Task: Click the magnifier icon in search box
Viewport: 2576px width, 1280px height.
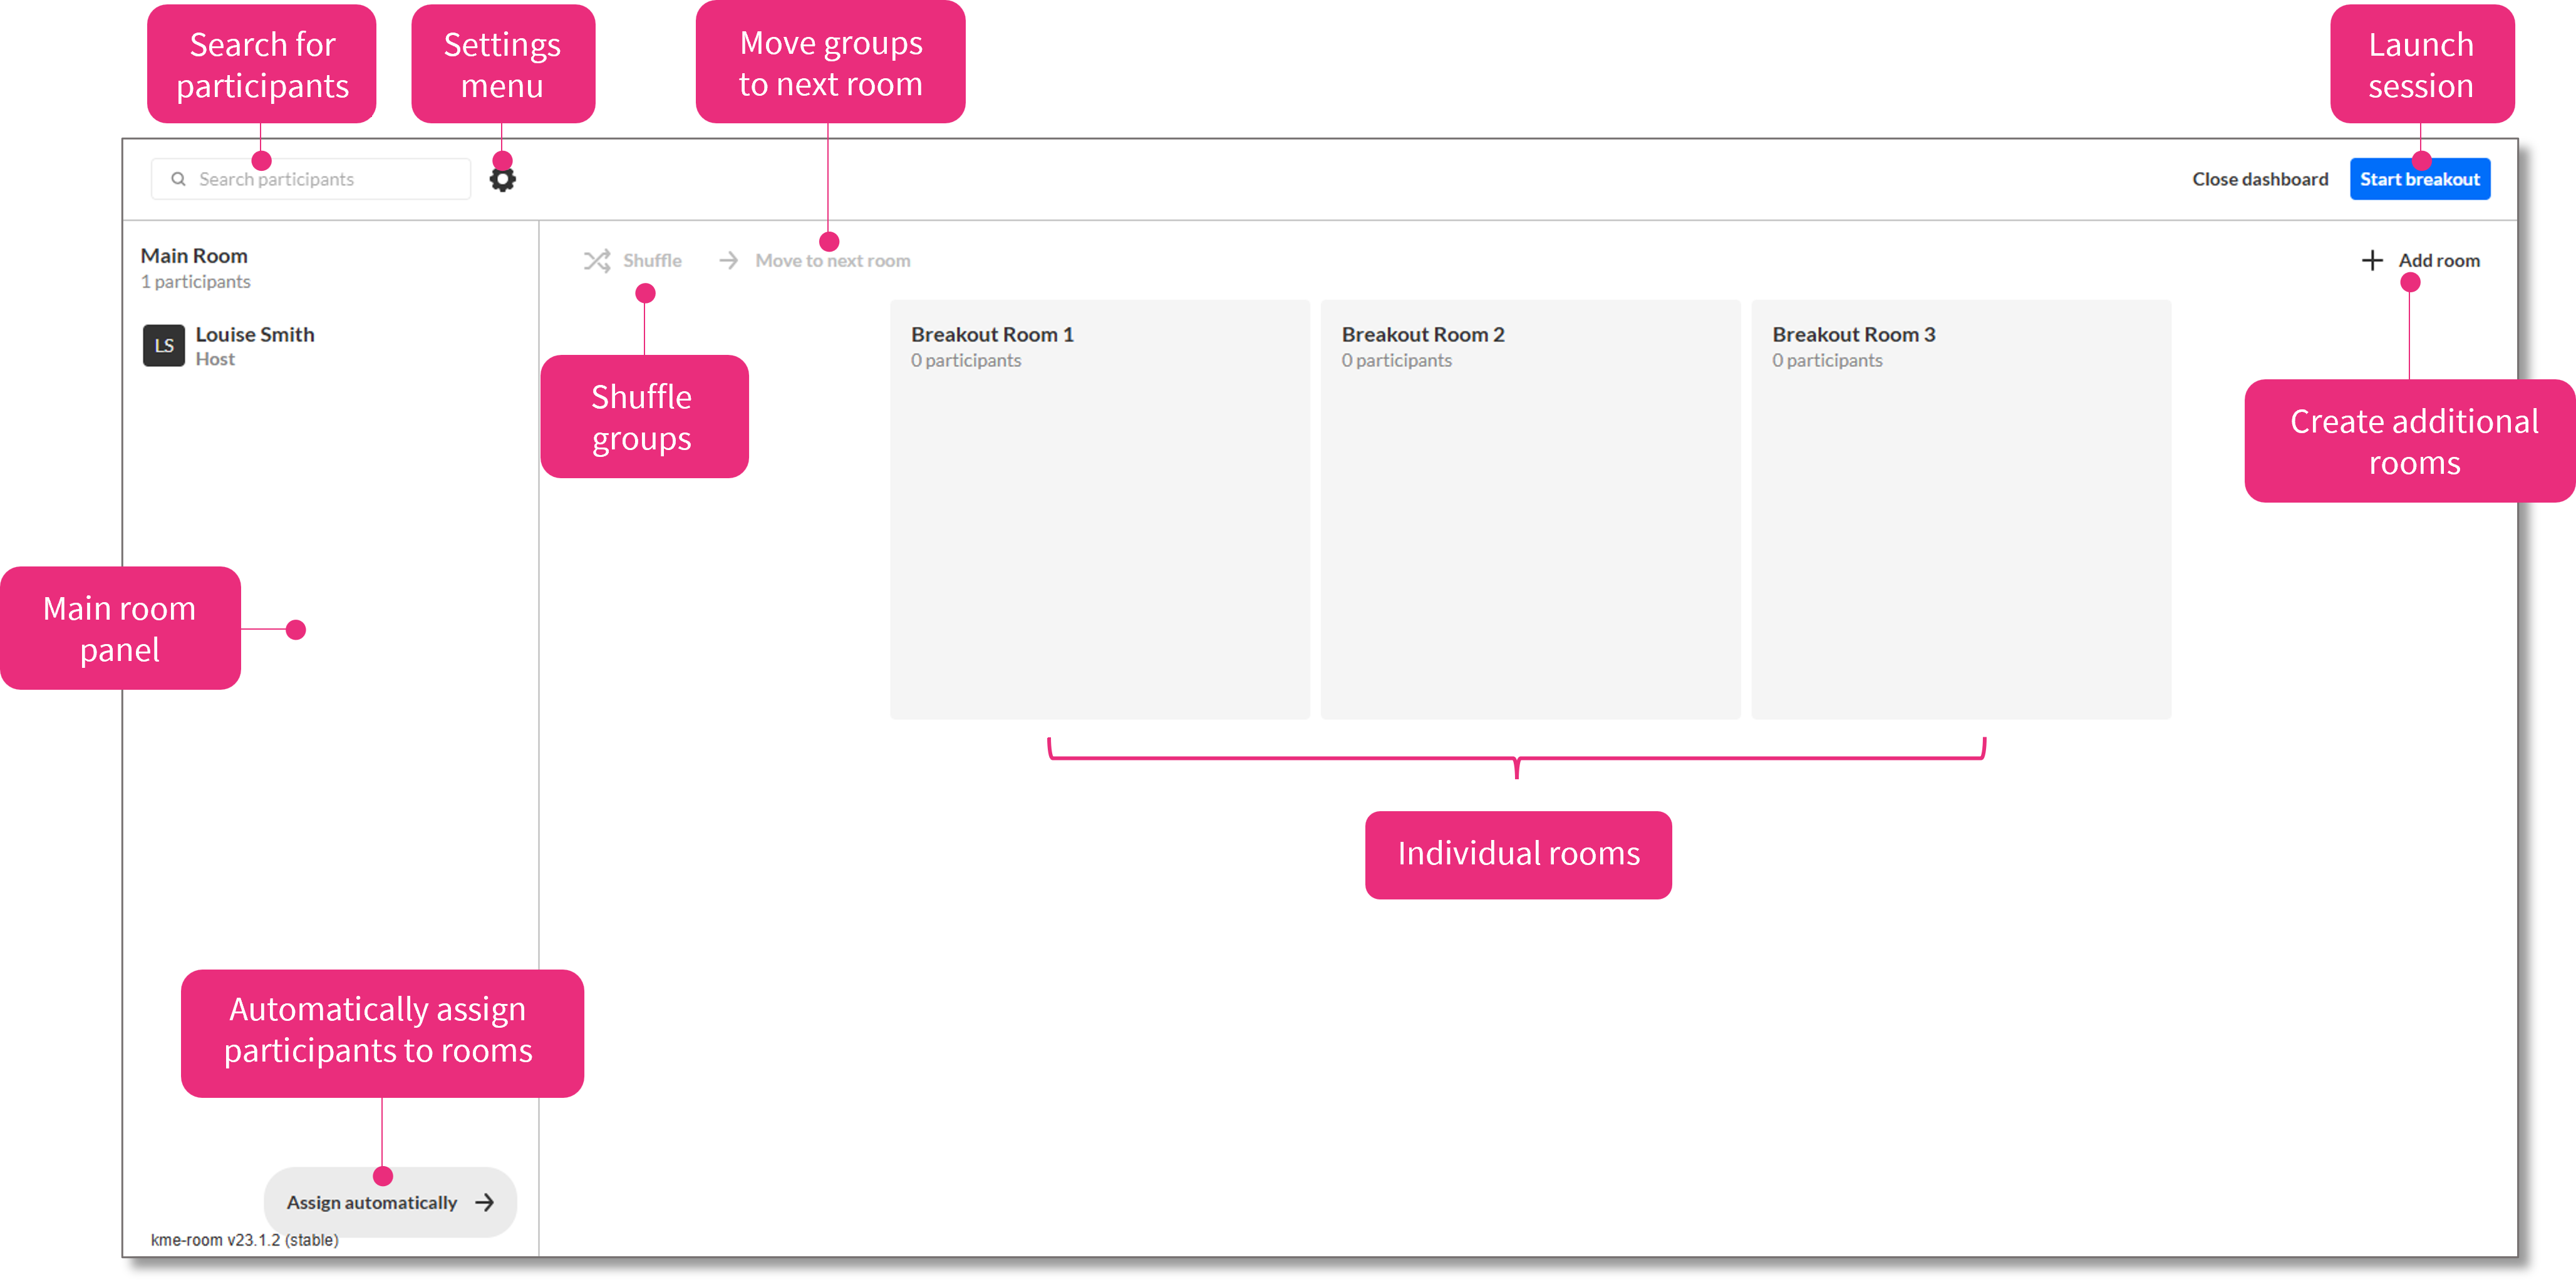Action: coord(178,180)
